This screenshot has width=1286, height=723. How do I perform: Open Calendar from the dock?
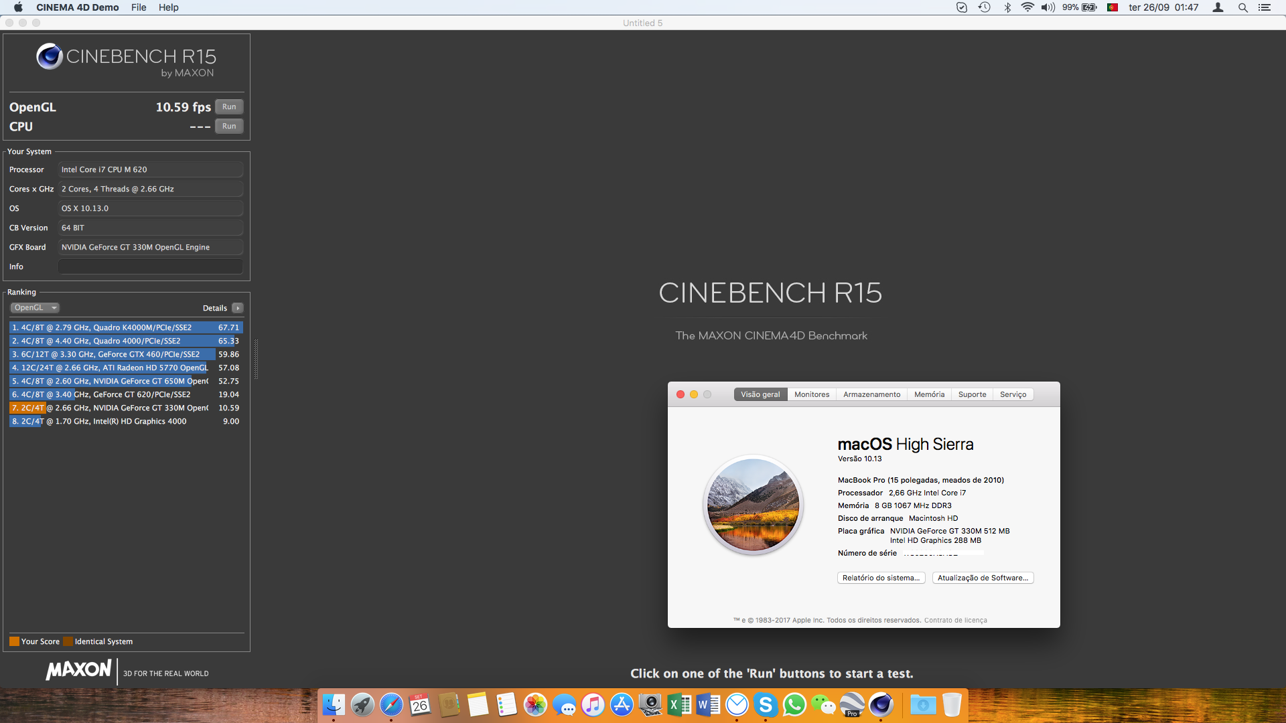tap(420, 704)
